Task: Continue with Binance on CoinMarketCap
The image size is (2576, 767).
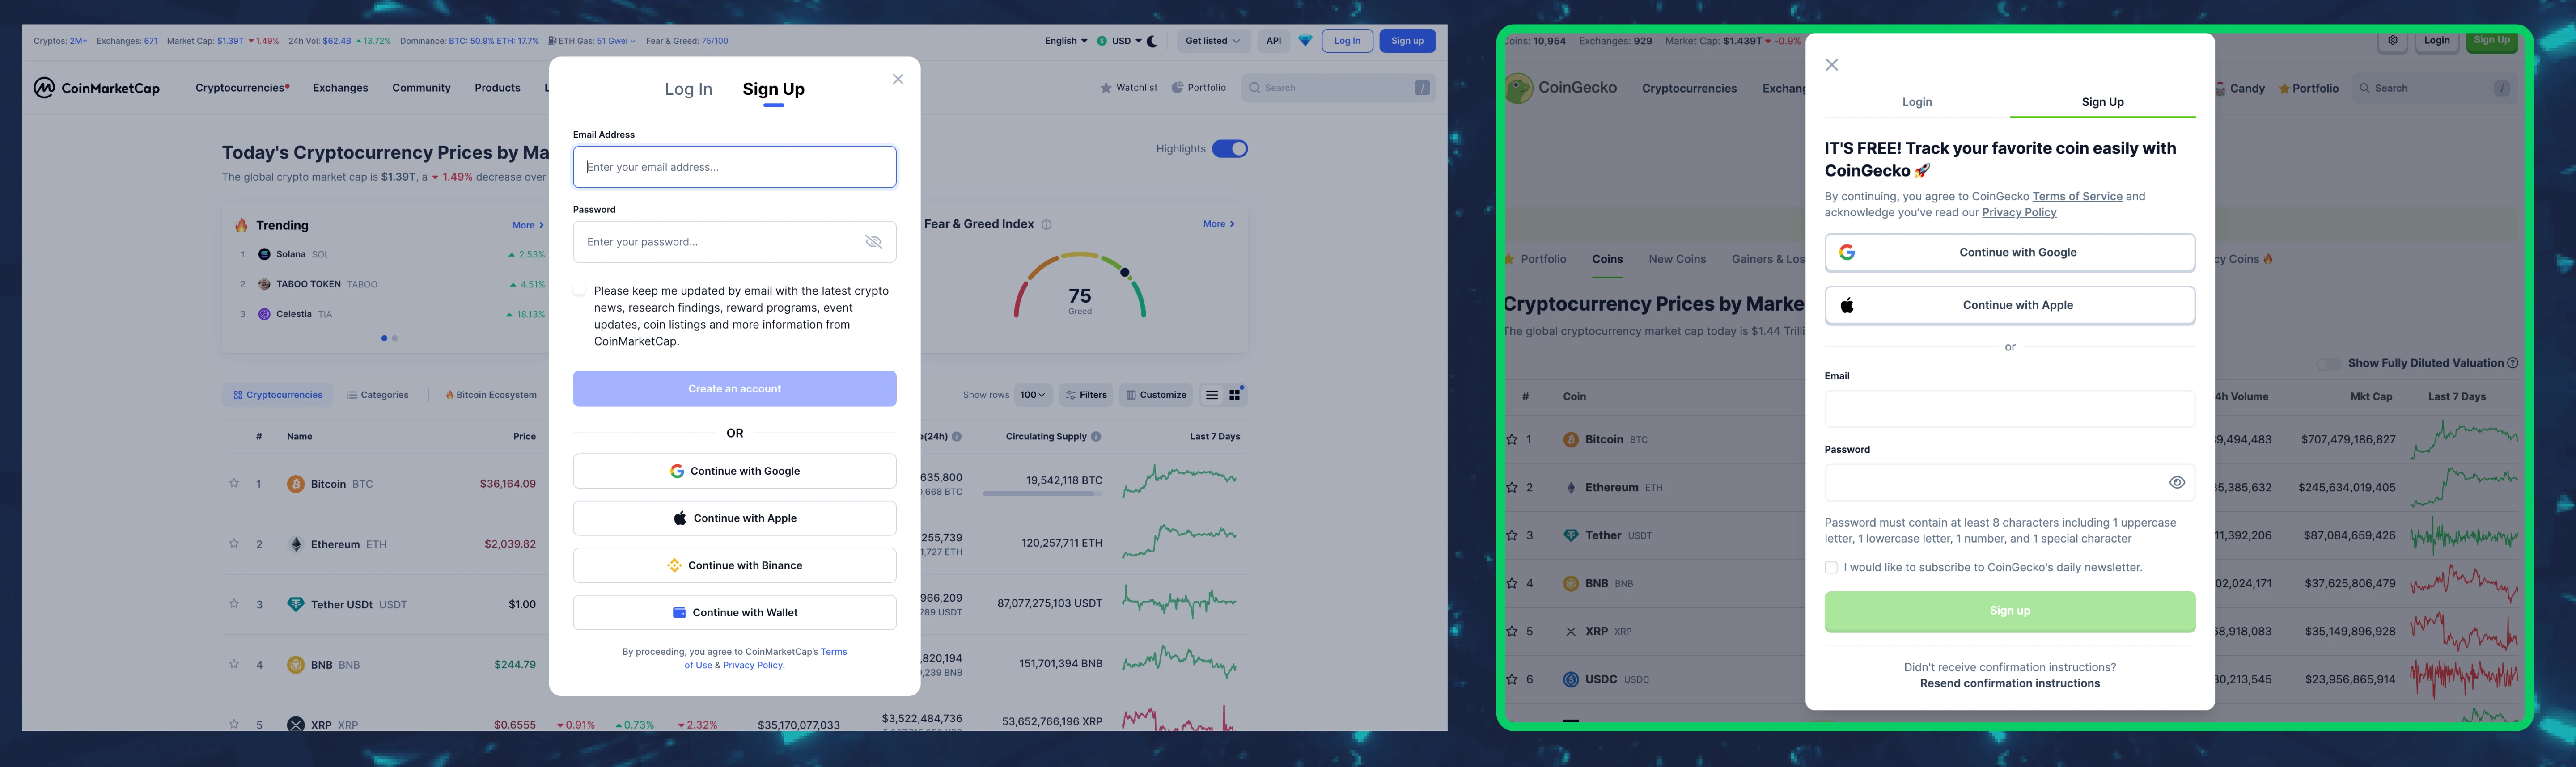Action: coord(734,565)
